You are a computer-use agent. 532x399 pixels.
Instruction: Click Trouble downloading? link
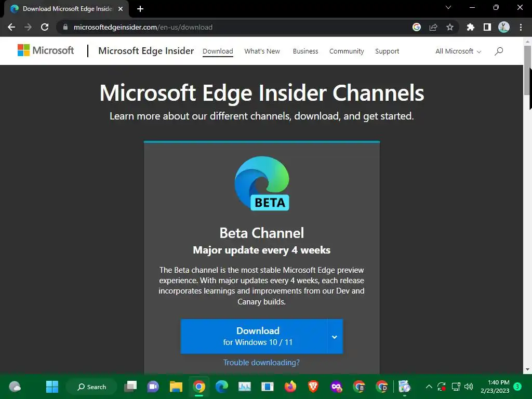pyautogui.click(x=262, y=363)
